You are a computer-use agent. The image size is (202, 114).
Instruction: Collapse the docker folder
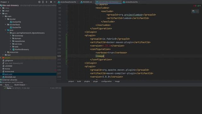[6, 19]
